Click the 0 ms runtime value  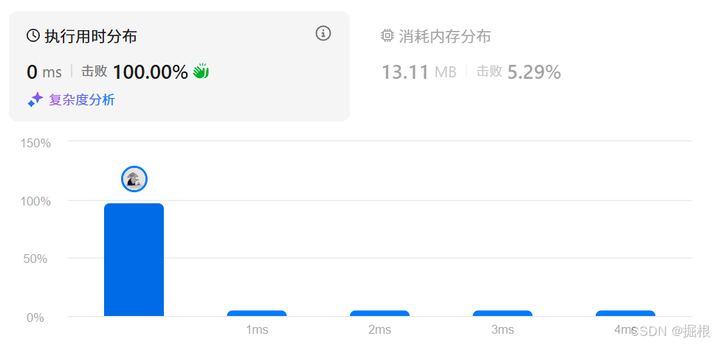pos(44,72)
